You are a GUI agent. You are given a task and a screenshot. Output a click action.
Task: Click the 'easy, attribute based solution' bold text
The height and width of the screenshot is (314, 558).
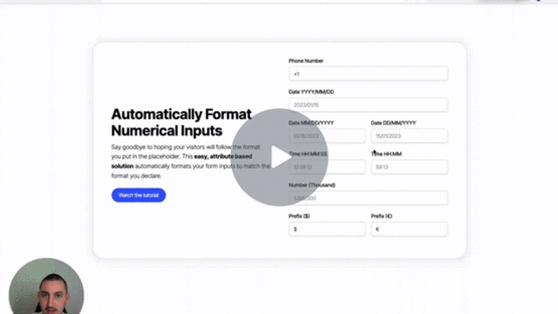pyautogui.click(x=182, y=161)
